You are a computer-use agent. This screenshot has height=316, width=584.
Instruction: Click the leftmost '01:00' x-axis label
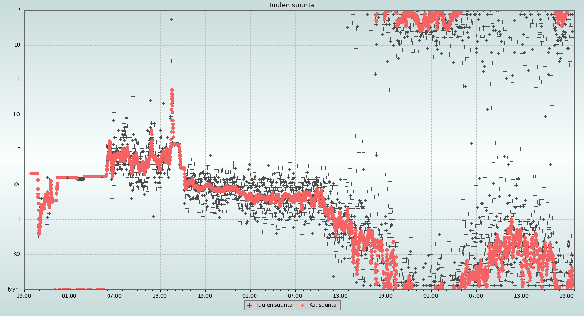click(69, 295)
